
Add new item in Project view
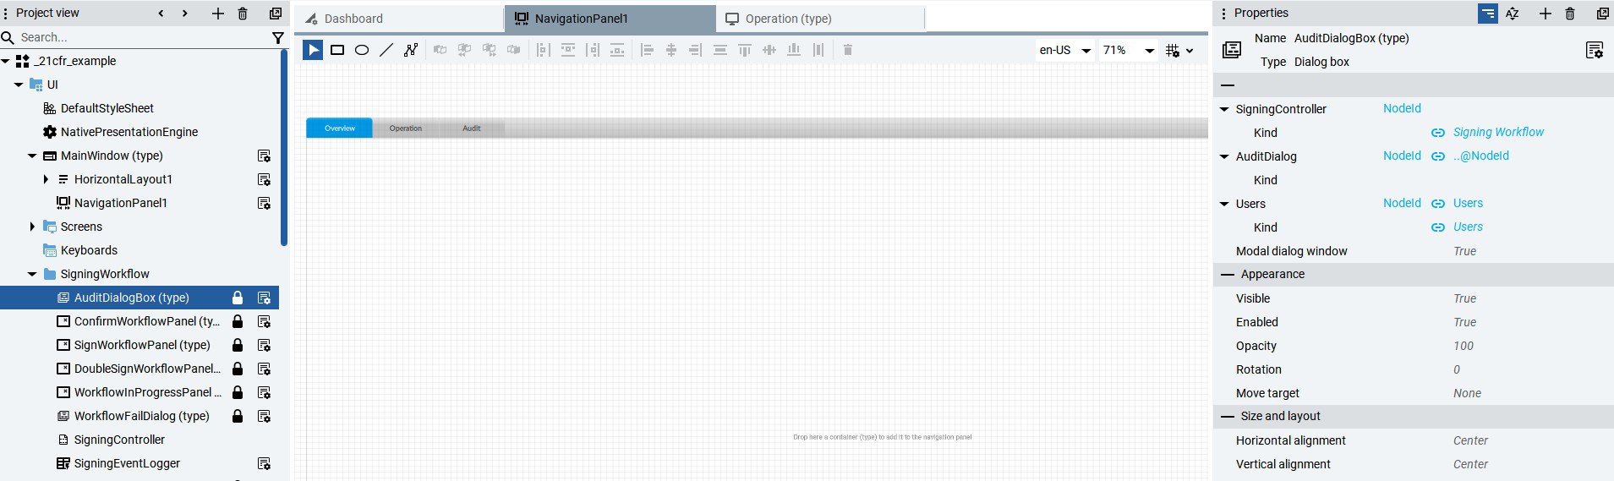[217, 13]
